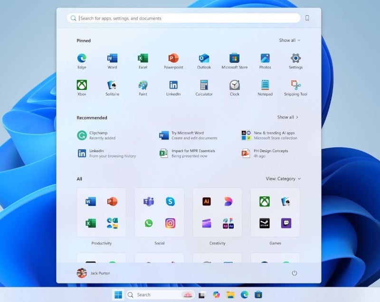Launch the Paint app
This screenshot has width=380, height=302.
143,88
